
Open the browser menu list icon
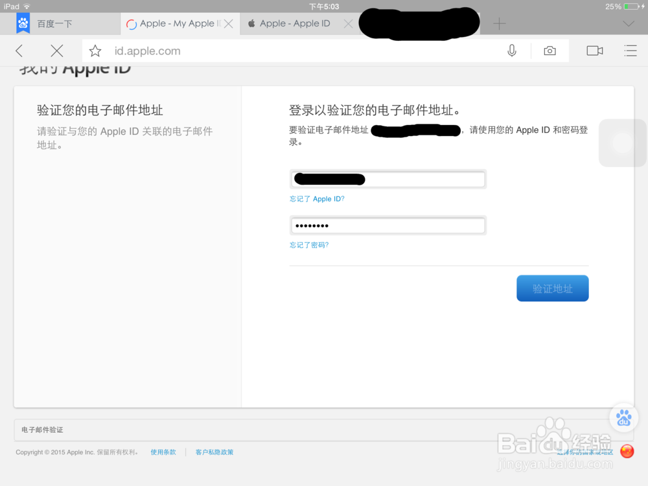(x=631, y=51)
